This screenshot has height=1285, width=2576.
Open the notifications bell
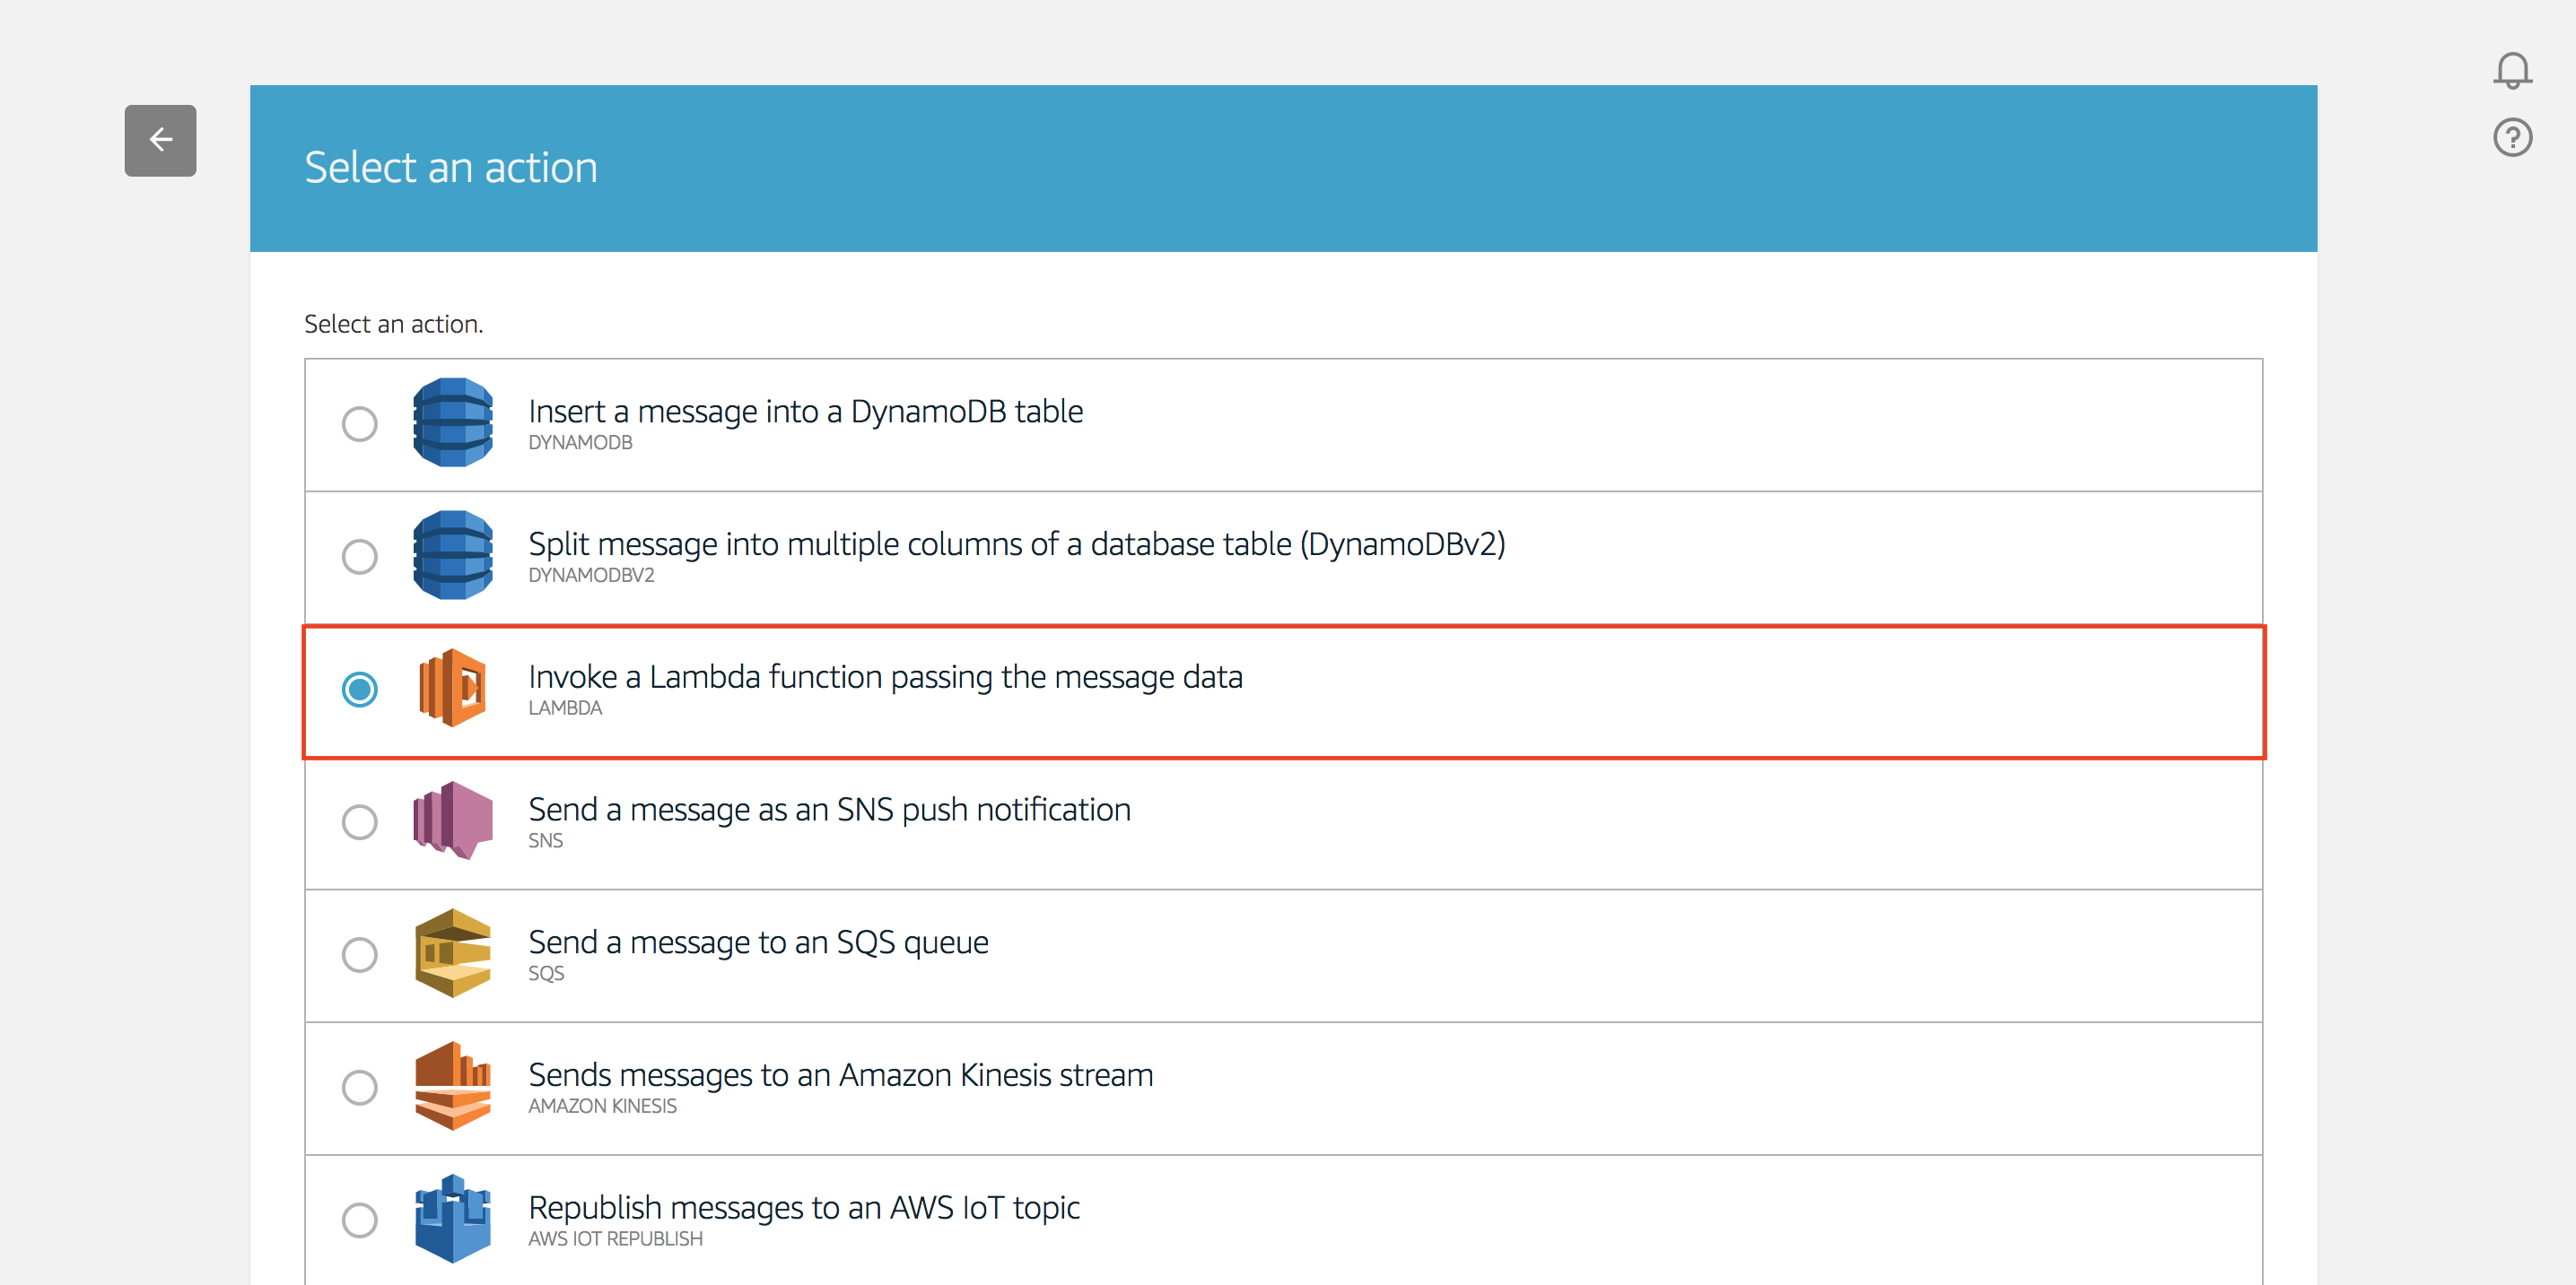pyautogui.click(x=2512, y=70)
